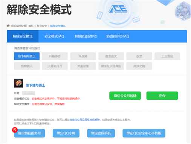Click the red 荐 recommendation badge
This screenshot has height=144, width=191.
point(15,130)
